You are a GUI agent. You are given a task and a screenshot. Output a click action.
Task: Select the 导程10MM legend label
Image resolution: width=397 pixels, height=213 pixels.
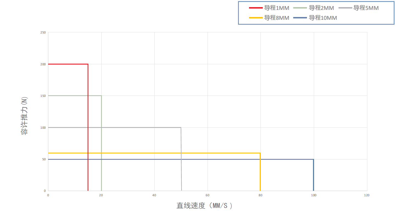pyautogui.click(x=323, y=18)
